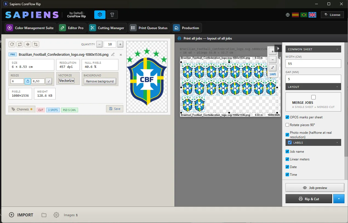
Task: Decrease quantity with the minus button
Action: 100,44
